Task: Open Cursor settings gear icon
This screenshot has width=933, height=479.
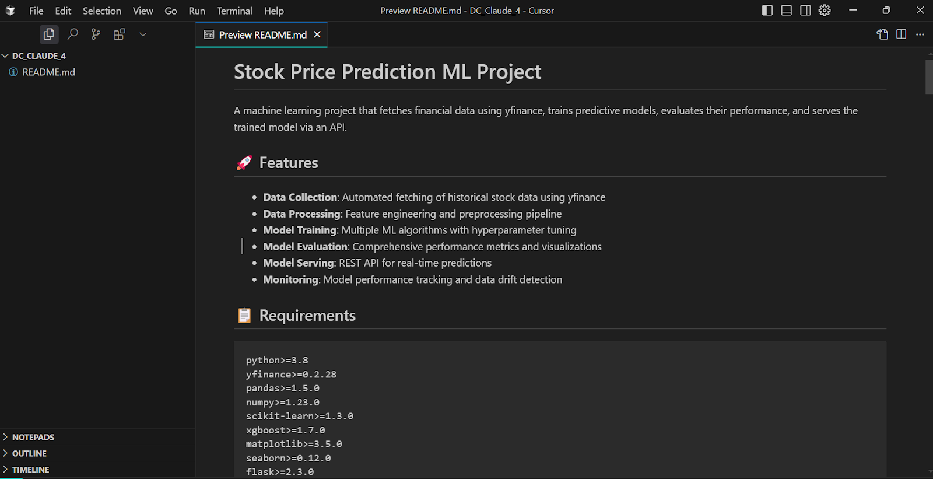Action: (825, 11)
